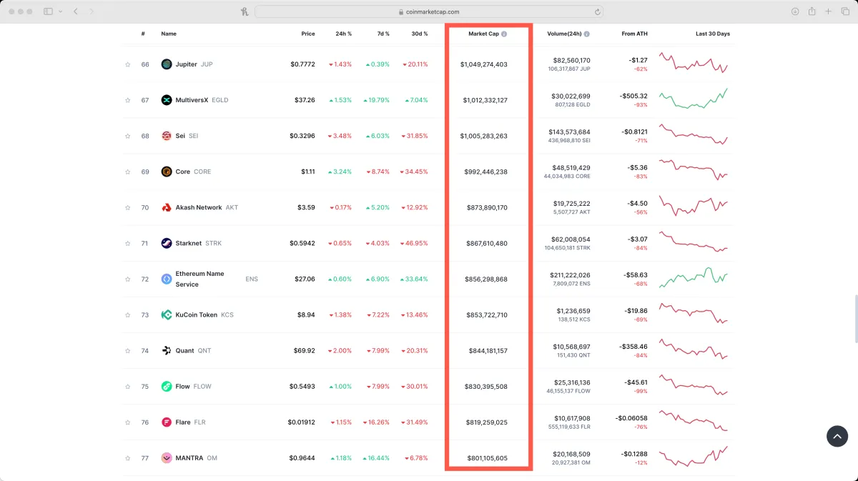Toggle the watchlist star for MultiversX
The height and width of the screenshot is (481, 858).
128,100
